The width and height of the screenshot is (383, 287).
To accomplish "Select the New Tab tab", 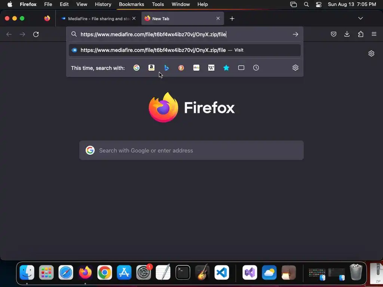I will (x=183, y=19).
